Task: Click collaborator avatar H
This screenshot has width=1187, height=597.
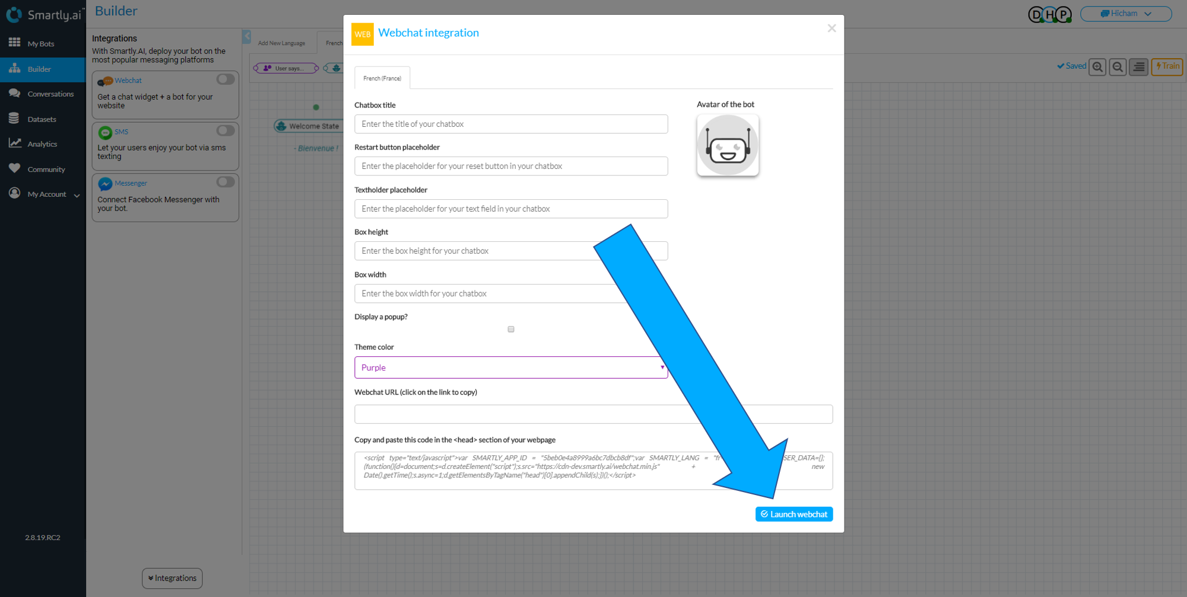Action: click(x=1049, y=14)
